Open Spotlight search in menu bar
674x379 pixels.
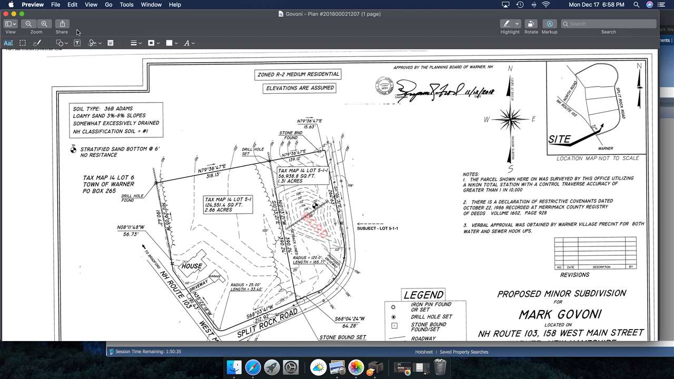point(637,5)
